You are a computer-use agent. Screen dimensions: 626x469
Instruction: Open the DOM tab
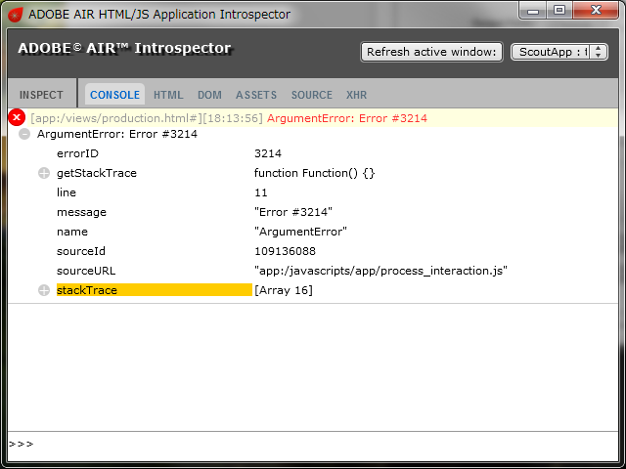click(209, 95)
